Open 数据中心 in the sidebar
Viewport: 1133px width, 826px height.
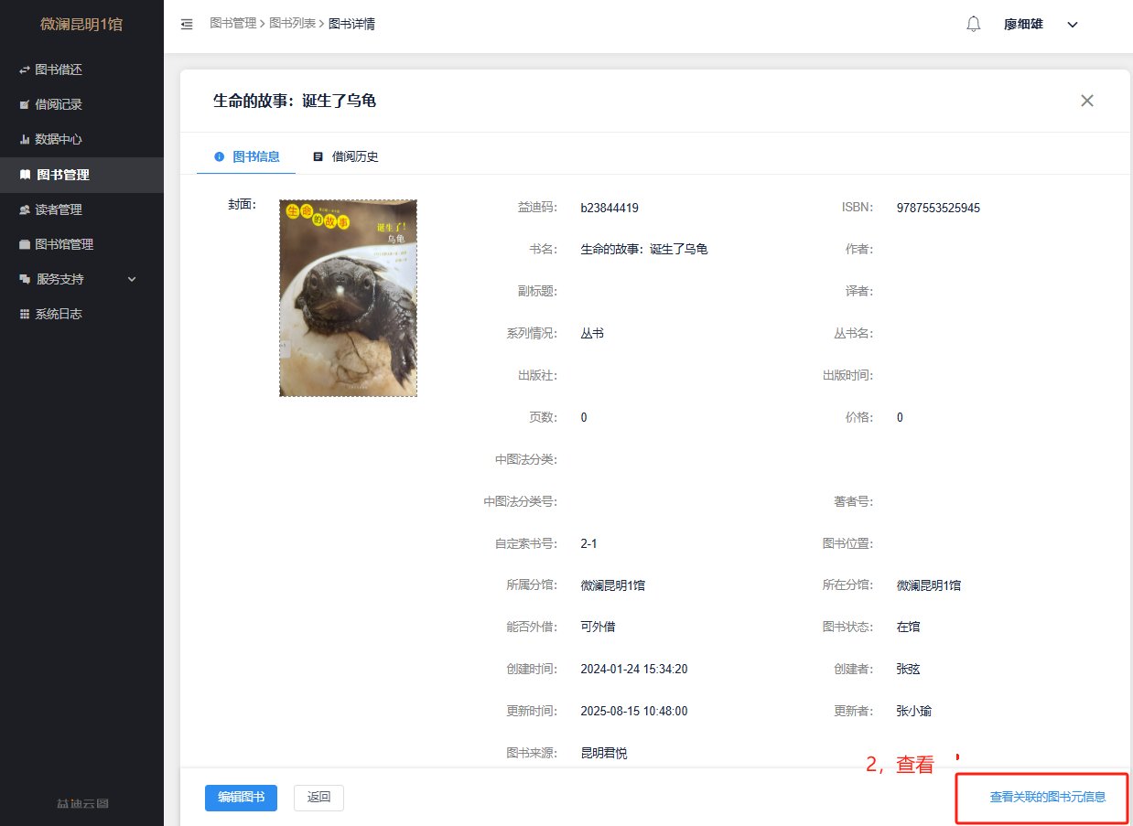59,139
